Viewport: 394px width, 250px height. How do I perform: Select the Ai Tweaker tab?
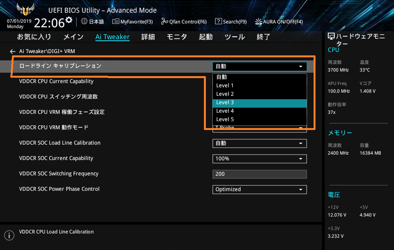point(112,37)
